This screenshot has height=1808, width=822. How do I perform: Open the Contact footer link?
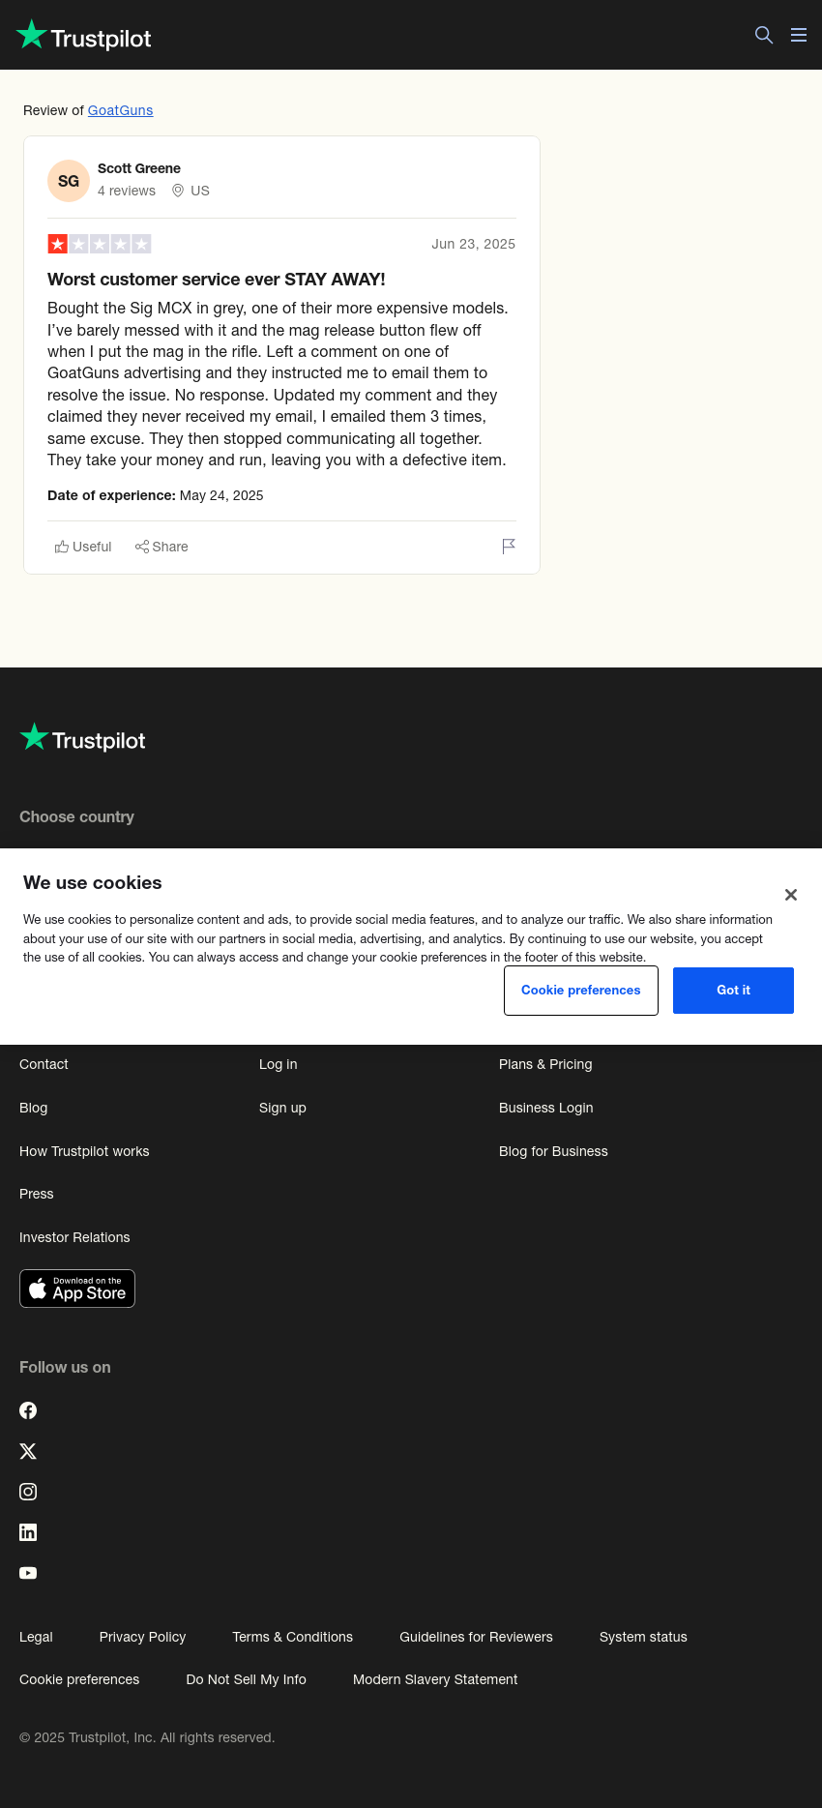[x=44, y=1064]
